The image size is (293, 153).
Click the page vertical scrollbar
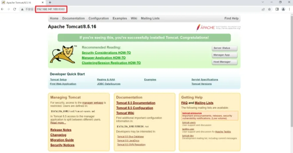point(292,71)
